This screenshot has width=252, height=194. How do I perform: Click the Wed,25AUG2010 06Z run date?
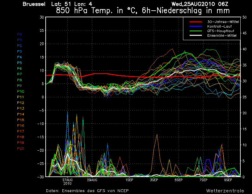click(x=200, y=4)
